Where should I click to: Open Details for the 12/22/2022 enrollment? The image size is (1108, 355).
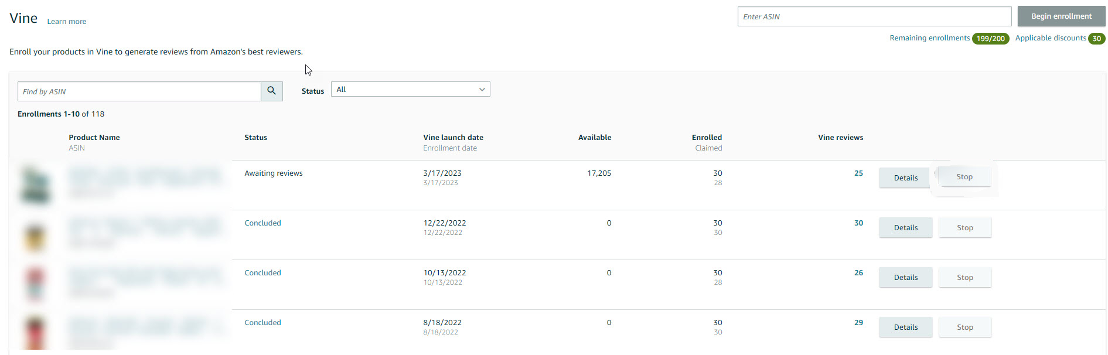coord(905,228)
